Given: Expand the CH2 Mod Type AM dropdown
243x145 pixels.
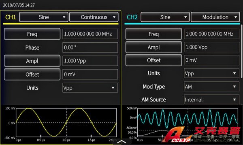Looking at the screenshot, I should coord(211,87).
